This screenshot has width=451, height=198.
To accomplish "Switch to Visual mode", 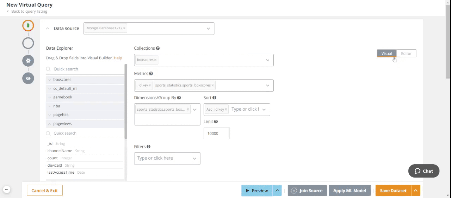I will [x=387, y=54].
